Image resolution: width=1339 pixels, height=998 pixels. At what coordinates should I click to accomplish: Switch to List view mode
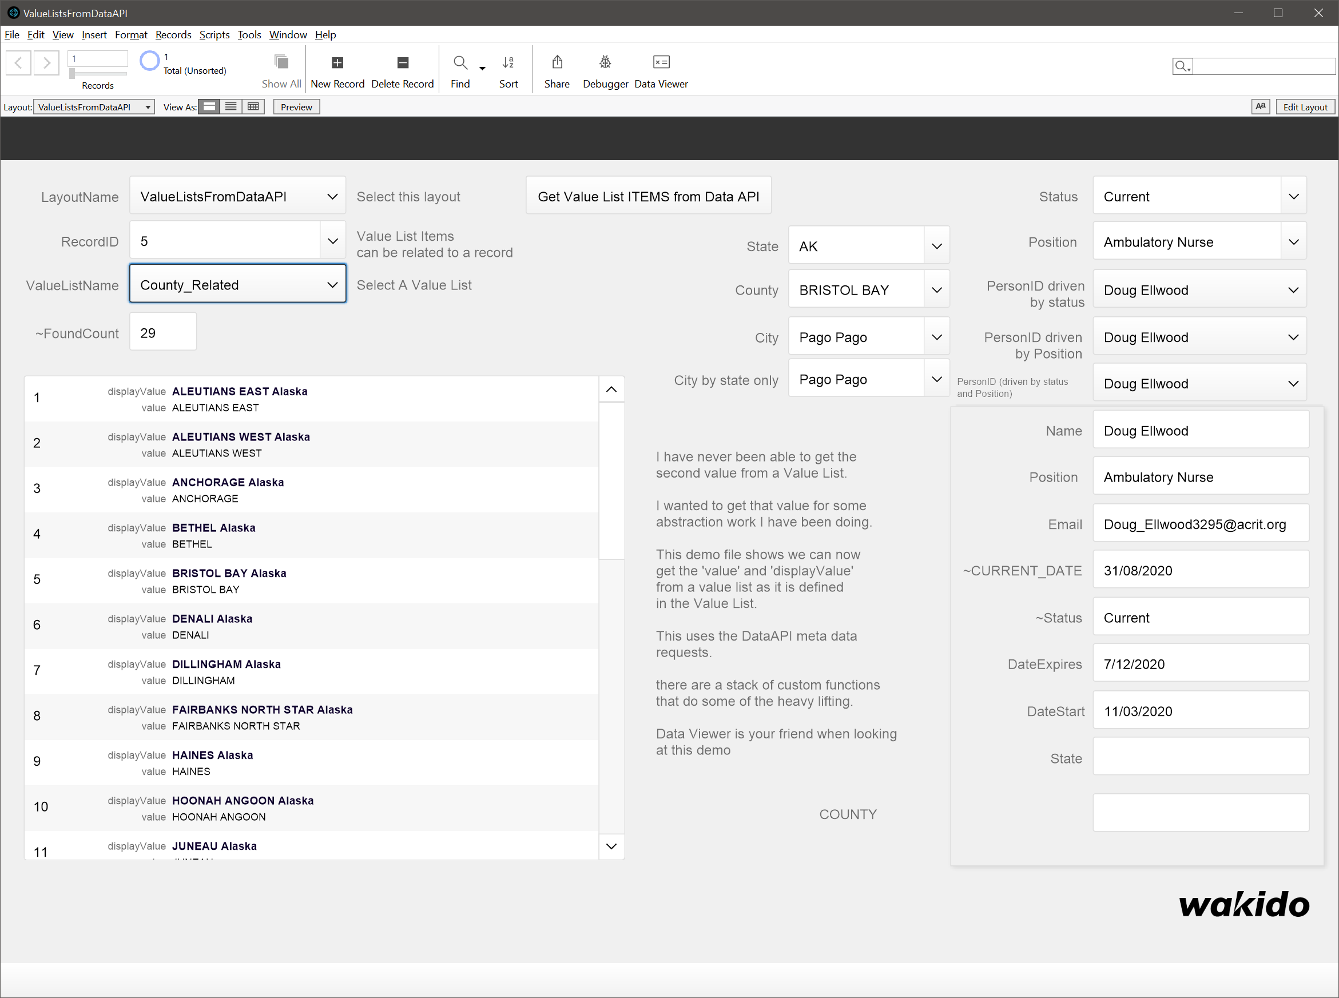(x=231, y=107)
